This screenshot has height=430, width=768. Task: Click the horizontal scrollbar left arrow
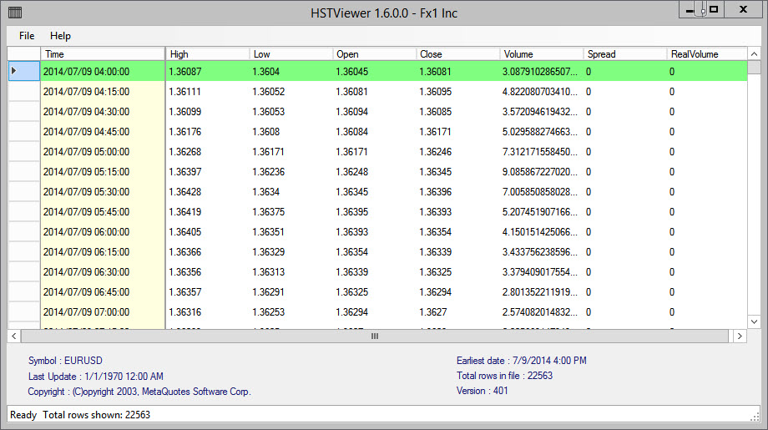(x=13, y=336)
